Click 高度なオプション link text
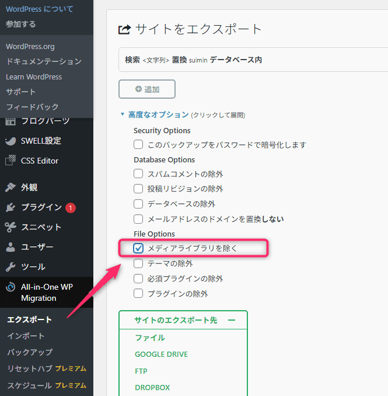Image resolution: width=388 pixels, height=396 pixels. [x=159, y=114]
